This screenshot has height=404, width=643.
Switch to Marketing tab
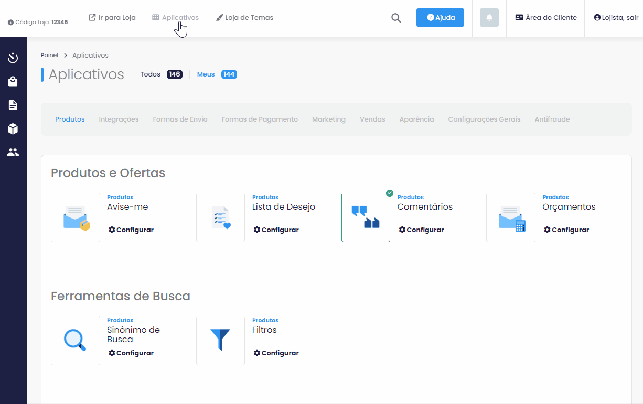click(329, 119)
